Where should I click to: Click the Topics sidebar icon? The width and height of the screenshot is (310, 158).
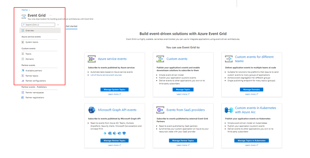point(23,54)
